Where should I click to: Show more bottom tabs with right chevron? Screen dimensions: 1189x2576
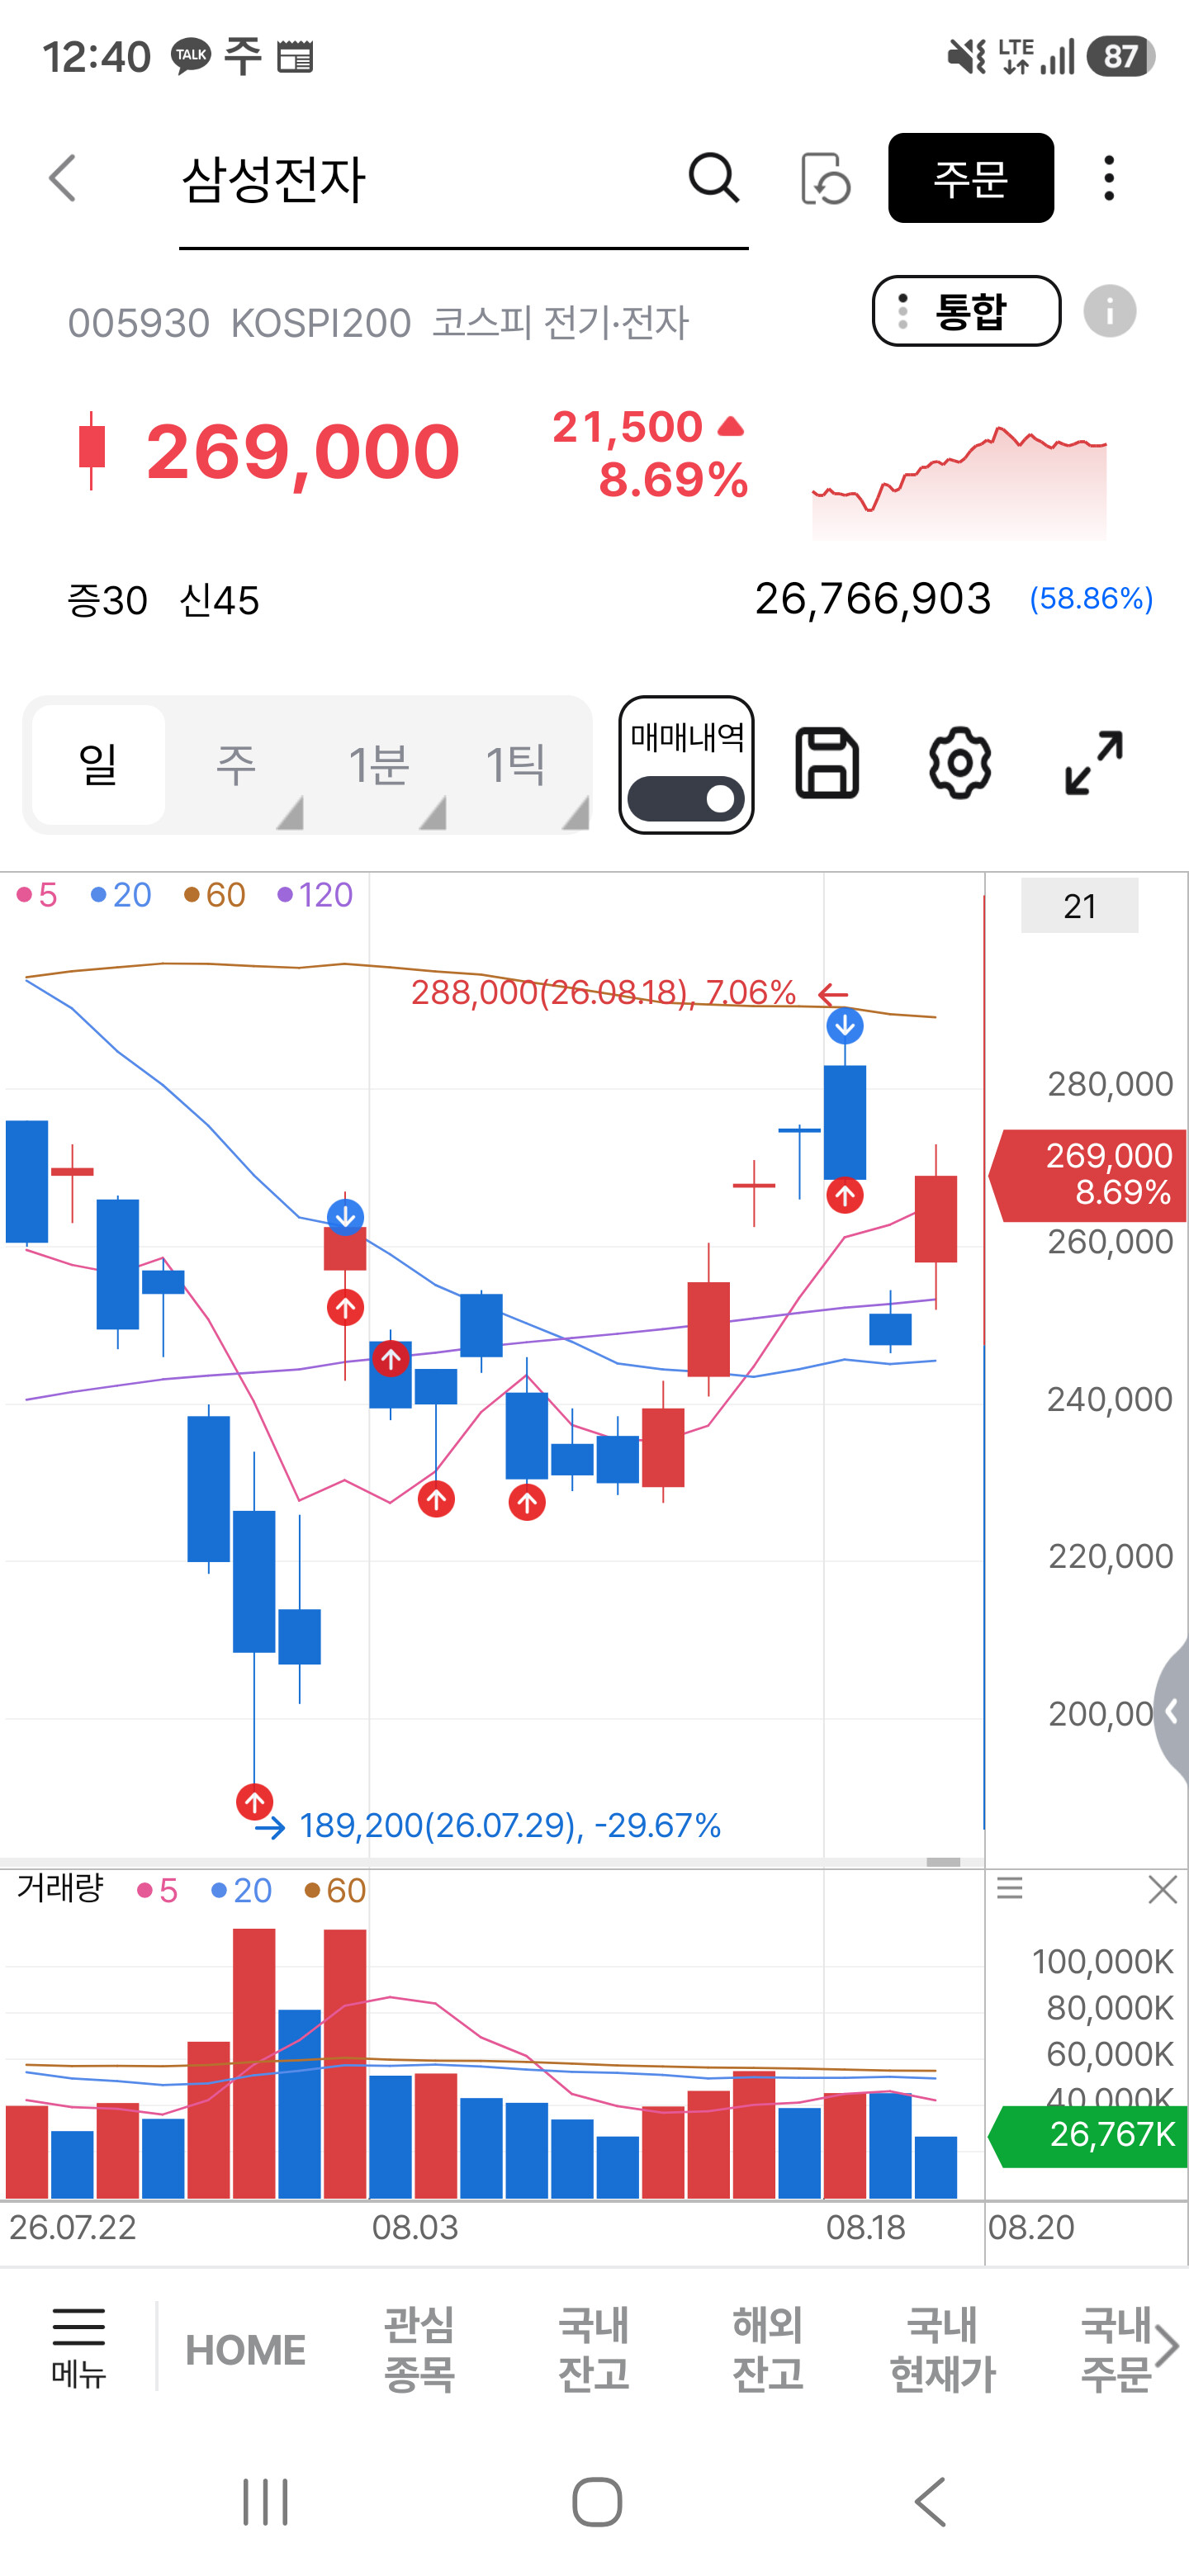[1167, 2346]
